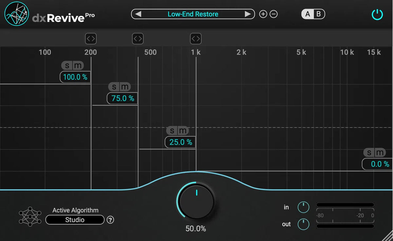Open the Studio algorithm selector

[75, 220]
